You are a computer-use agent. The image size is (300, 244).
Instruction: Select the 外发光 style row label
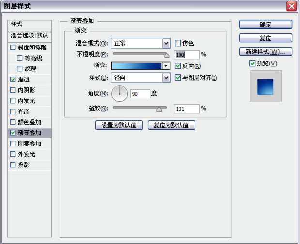tap(27, 154)
